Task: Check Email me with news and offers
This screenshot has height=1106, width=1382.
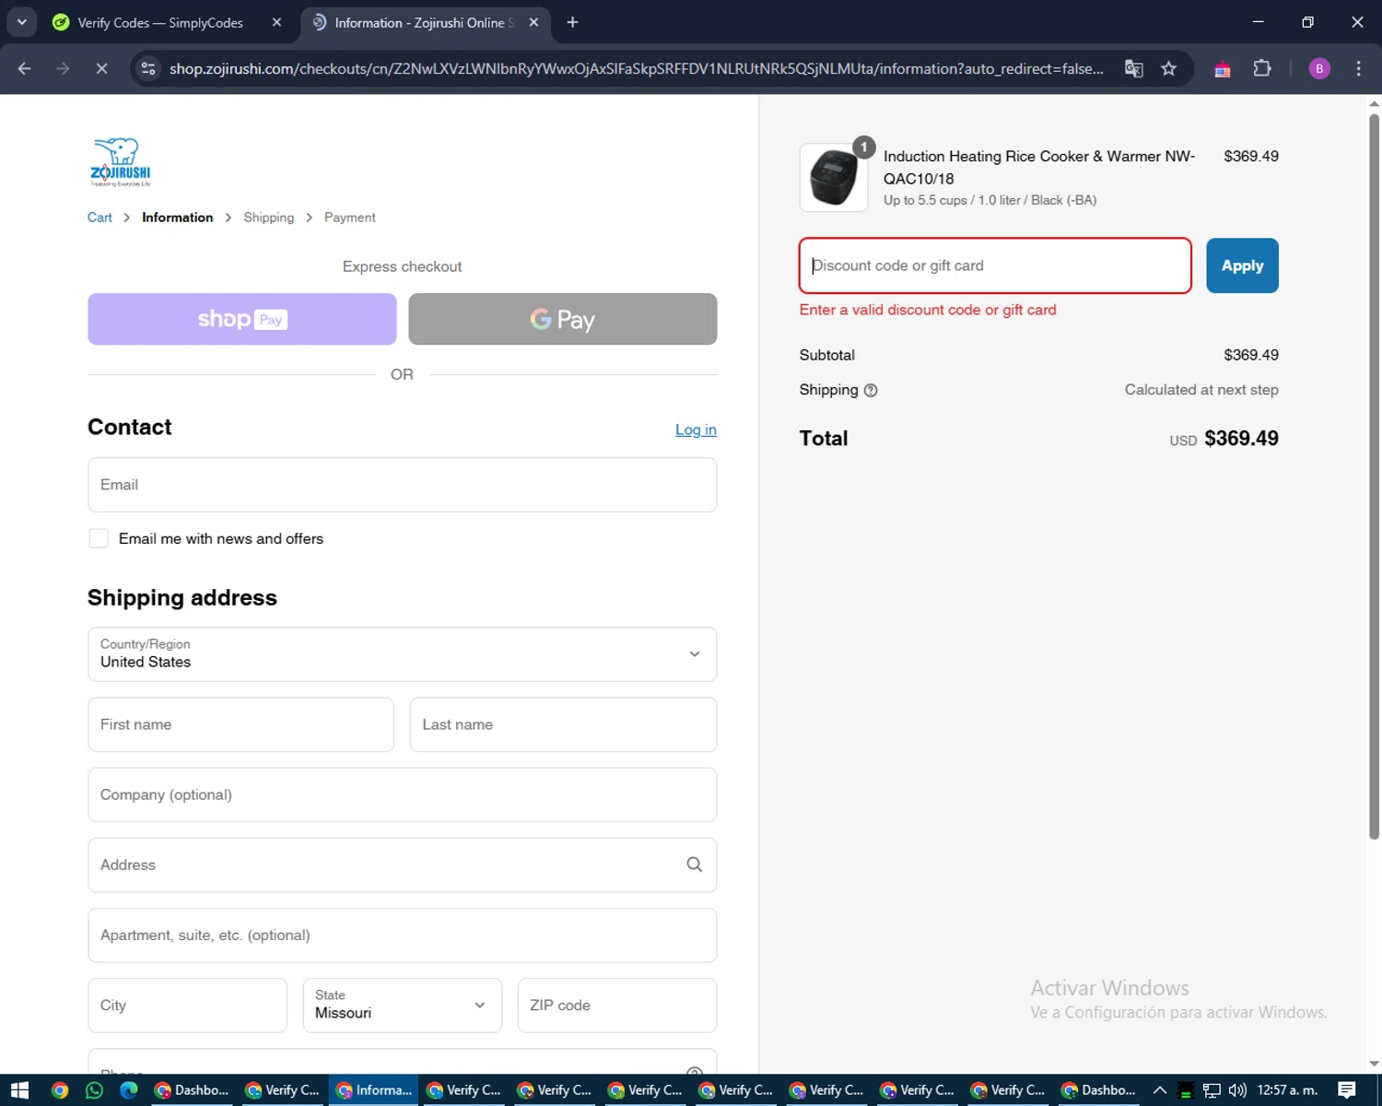Action: [x=99, y=538]
